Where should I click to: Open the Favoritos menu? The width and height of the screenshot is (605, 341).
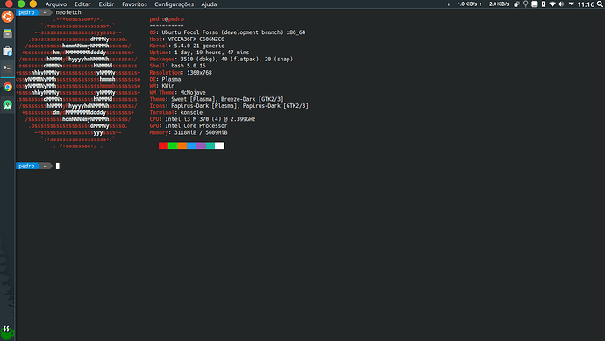coord(134,4)
